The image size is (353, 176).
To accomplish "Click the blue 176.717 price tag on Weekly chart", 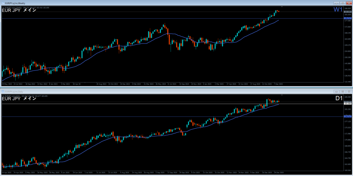I will pyautogui.click(x=347, y=18).
